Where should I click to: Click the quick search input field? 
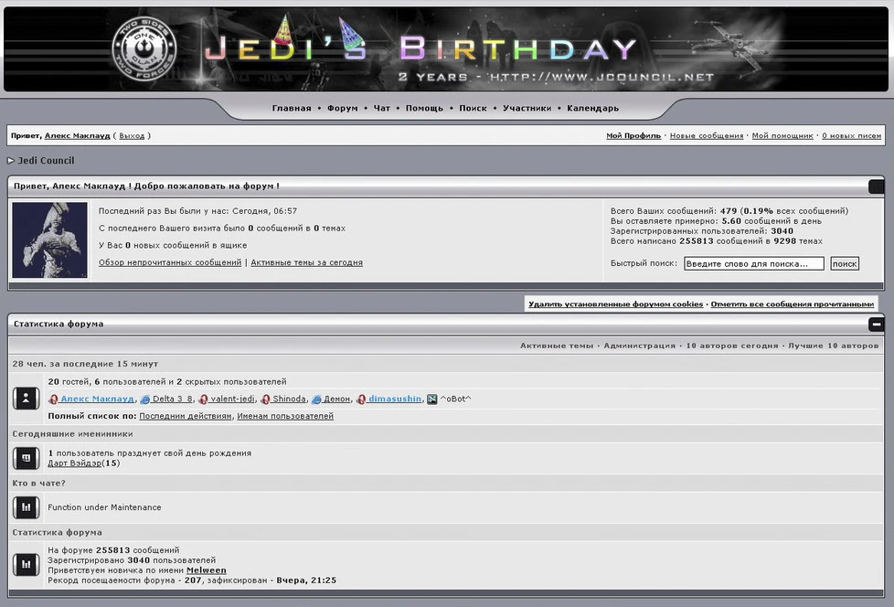point(754,264)
